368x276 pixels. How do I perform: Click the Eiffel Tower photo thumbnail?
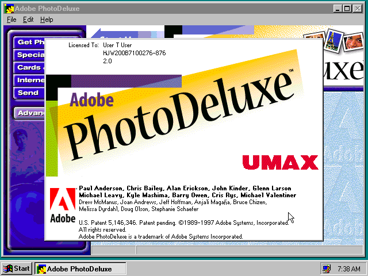coord(333,40)
